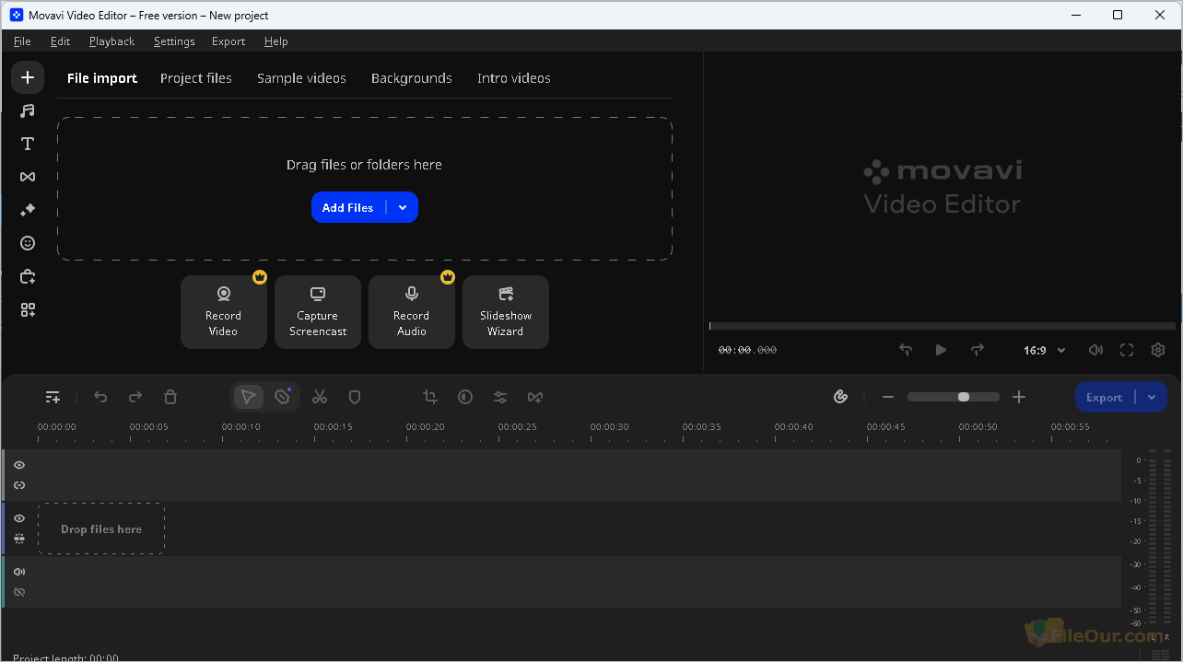Viewport: 1183px width, 662px height.
Task: Open the More tools grid icon
Action: tap(28, 310)
